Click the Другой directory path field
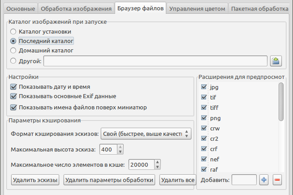 click(x=155, y=61)
